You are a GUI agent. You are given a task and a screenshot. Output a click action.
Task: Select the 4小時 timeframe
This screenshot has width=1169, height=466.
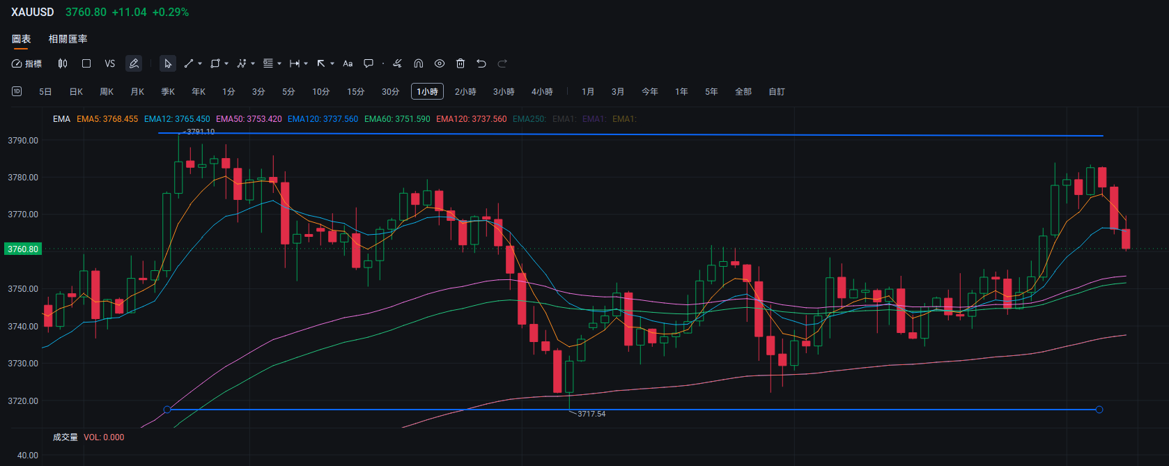point(541,92)
